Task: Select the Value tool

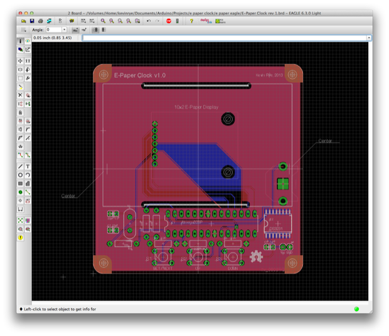Action: 28,121
